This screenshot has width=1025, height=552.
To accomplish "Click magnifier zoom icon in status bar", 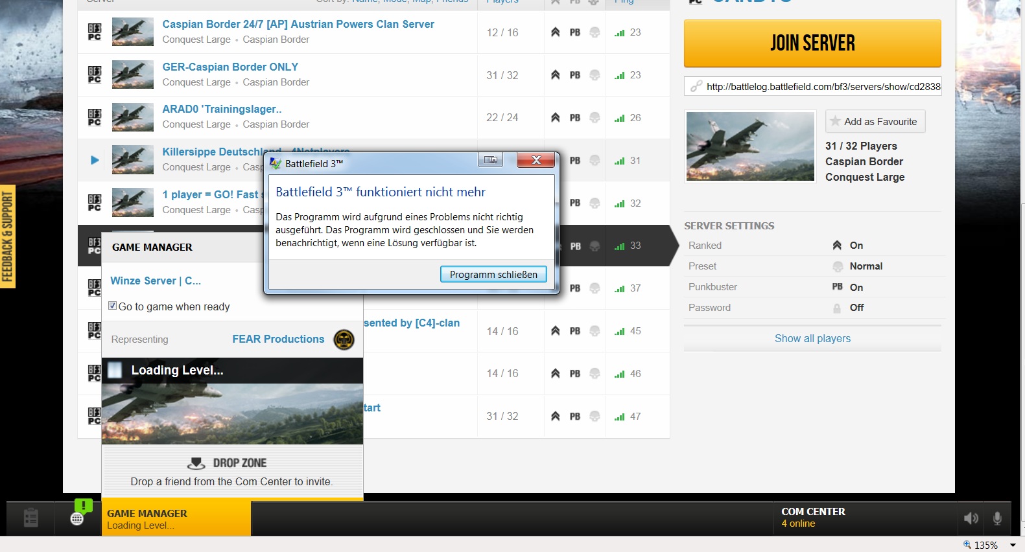I will 967,545.
